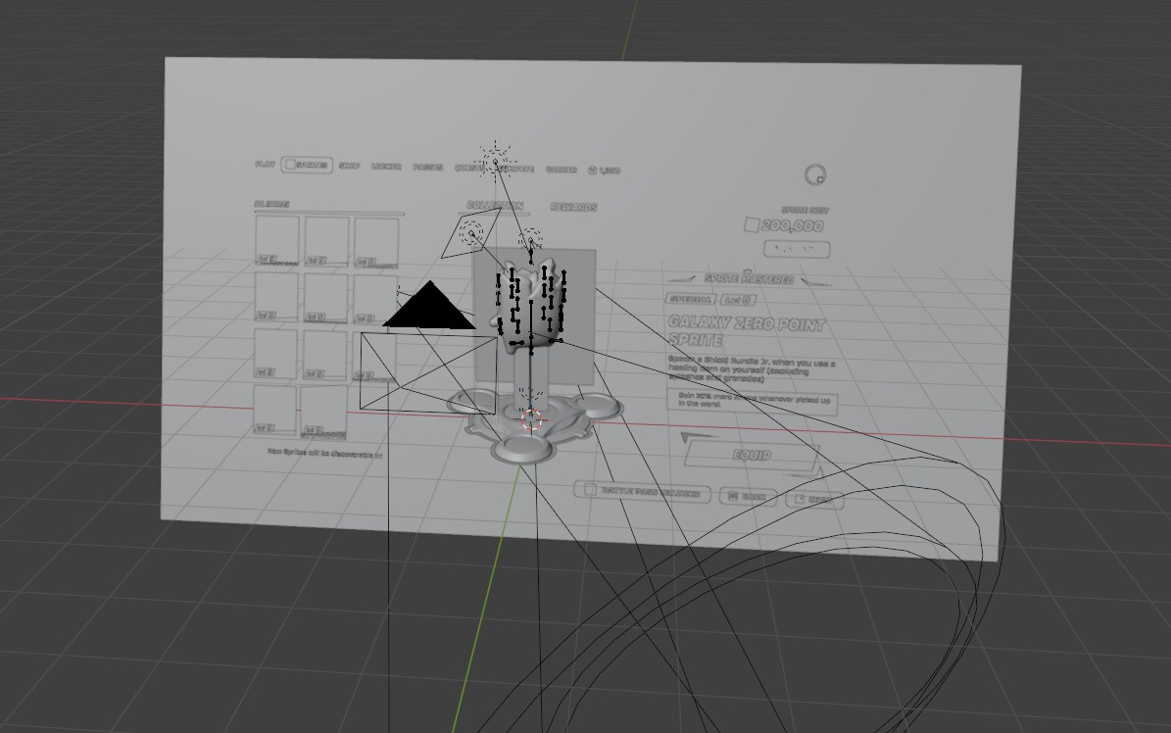Click the EQUIP button
The height and width of the screenshot is (733, 1171).
click(x=752, y=455)
